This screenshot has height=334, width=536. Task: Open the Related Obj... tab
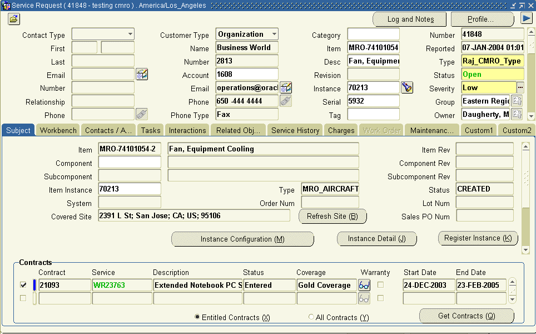pyautogui.click(x=239, y=130)
